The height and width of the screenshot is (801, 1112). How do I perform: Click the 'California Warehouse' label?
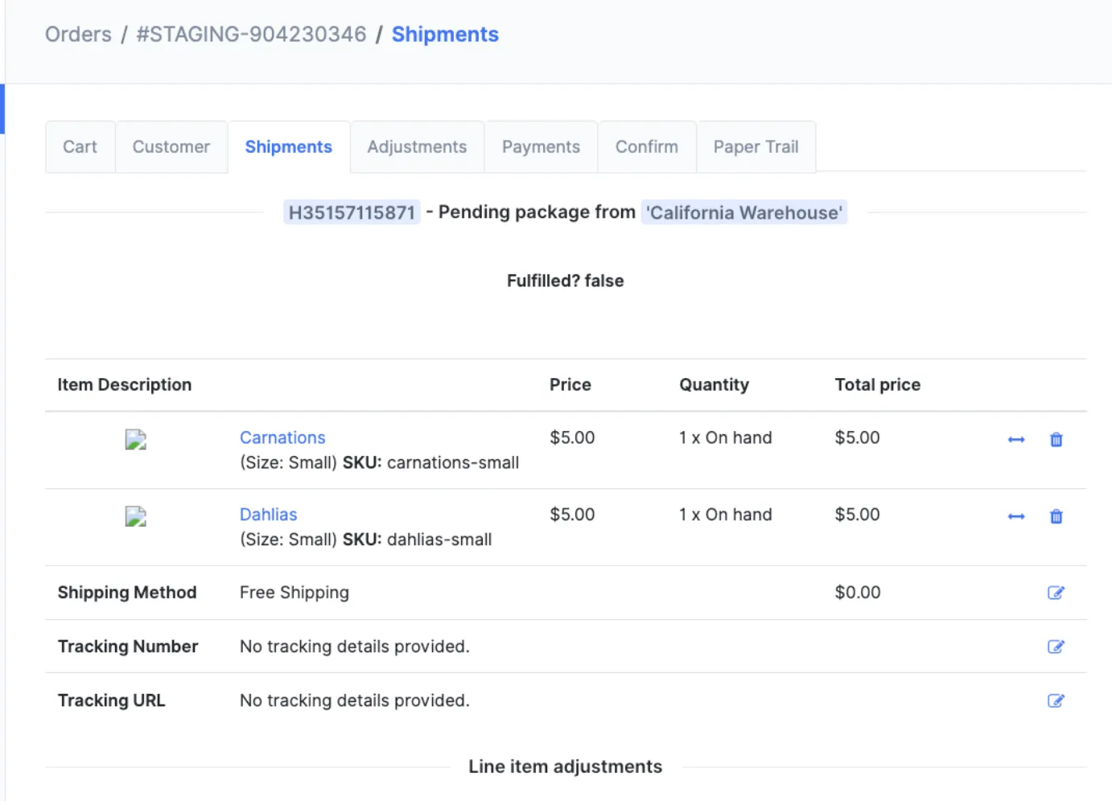click(x=744, y=213)
